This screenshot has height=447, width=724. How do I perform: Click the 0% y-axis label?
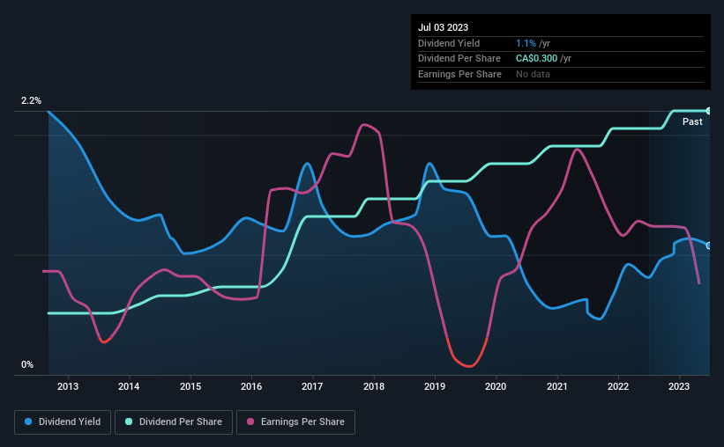27,364
